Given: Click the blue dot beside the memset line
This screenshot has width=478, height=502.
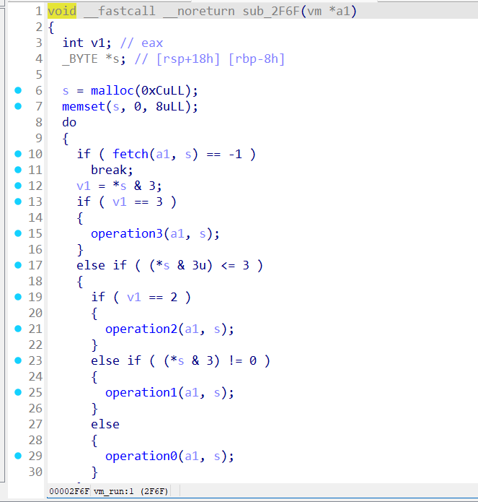Looking at the screenshot, I should tap(18, 106).
